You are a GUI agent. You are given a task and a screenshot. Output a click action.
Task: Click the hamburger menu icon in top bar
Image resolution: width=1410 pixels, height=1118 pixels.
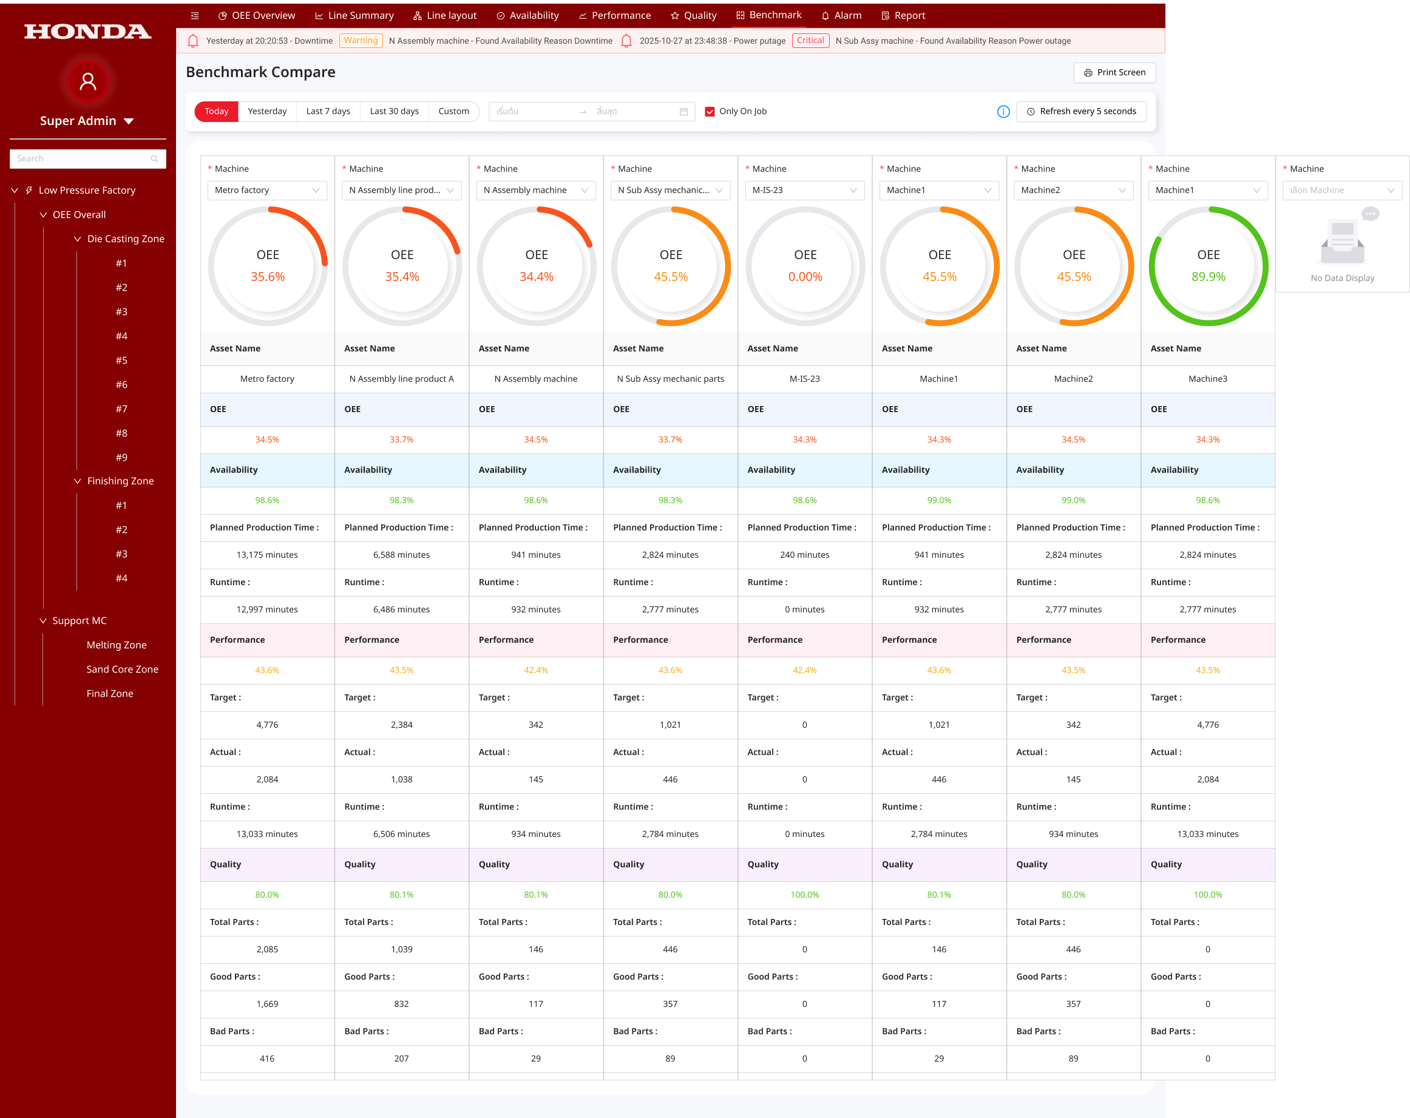click(x=194, y=16)
